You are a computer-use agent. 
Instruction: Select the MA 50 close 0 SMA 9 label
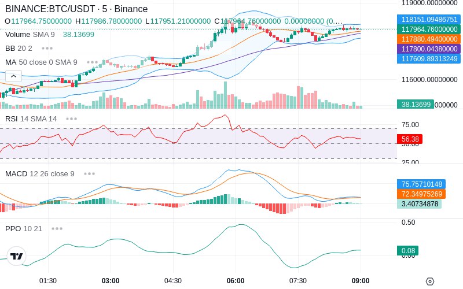click(41, 62)
